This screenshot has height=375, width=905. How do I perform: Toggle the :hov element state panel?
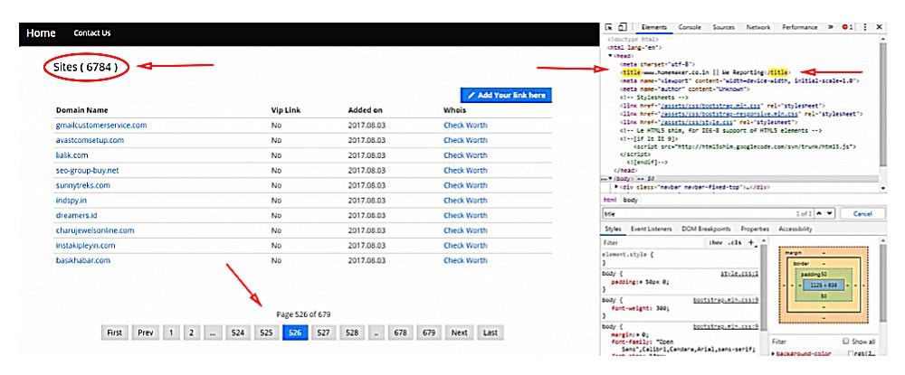click(x=716, y=243)
